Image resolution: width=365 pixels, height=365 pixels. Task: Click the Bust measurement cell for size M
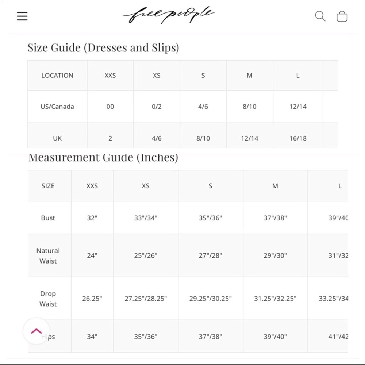coord(275,218)
